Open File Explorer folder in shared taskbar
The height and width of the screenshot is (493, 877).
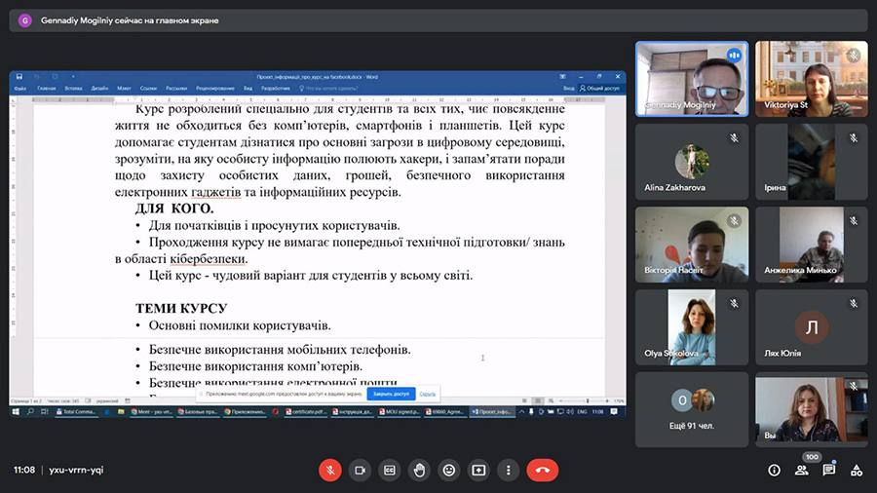click(x=121, y=411)
